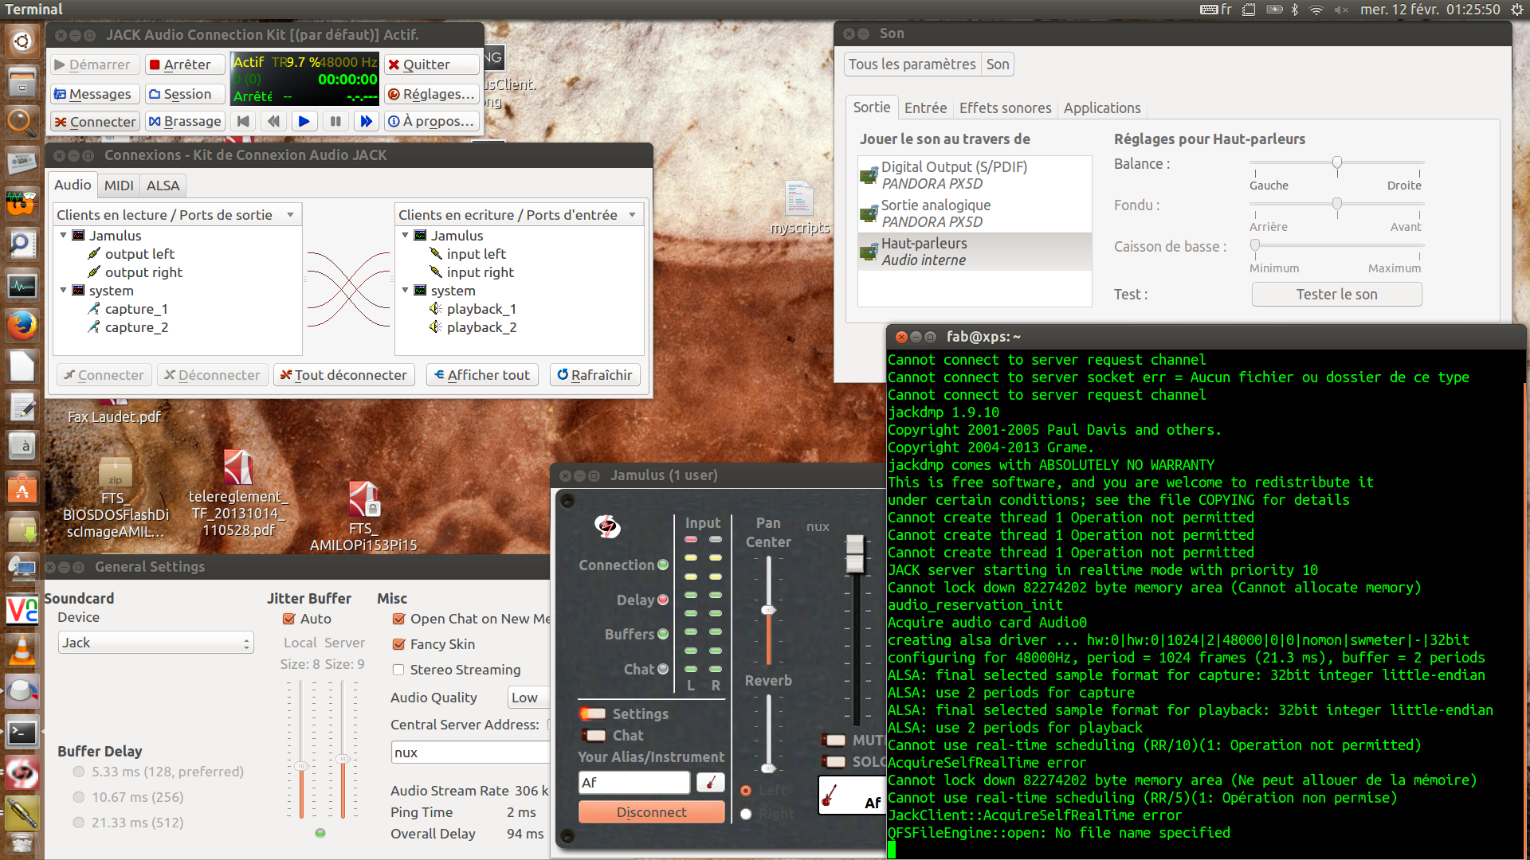Click the Balance slider handle
The height and width of the screenshot is (860, 1530).
coord(1337,162)
